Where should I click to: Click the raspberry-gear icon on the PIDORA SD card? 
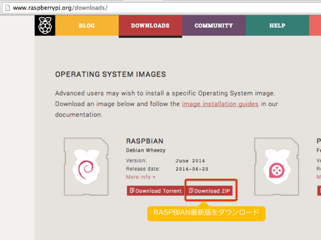(277, 171)
